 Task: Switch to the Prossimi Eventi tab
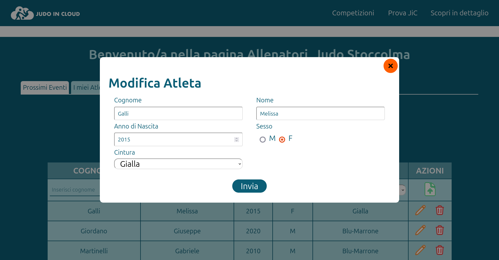coord(45,87)
